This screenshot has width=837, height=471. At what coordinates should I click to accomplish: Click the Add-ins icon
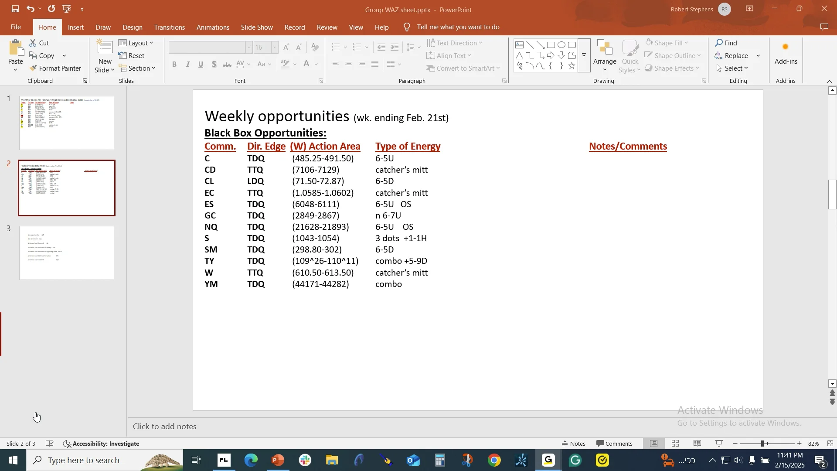tap(786, 53)
